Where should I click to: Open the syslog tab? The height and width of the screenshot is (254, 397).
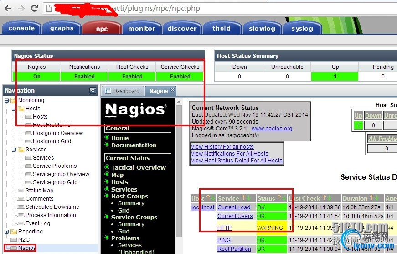pyautogui.click(x=302, y=28)
